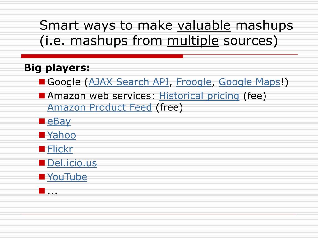Open the Historical pricing link
The height and width of the screenshot is (238, 318).
point(199,96)
